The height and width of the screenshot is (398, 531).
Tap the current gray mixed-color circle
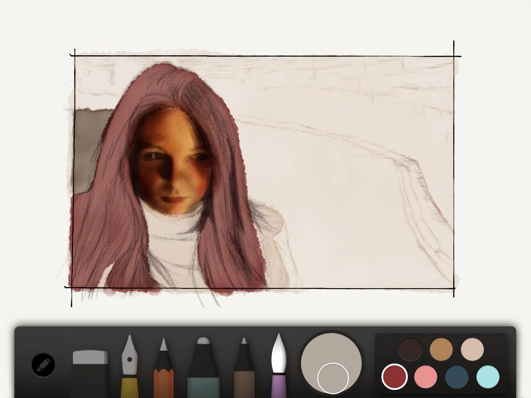pyautogui.click(x=333, y=376)
